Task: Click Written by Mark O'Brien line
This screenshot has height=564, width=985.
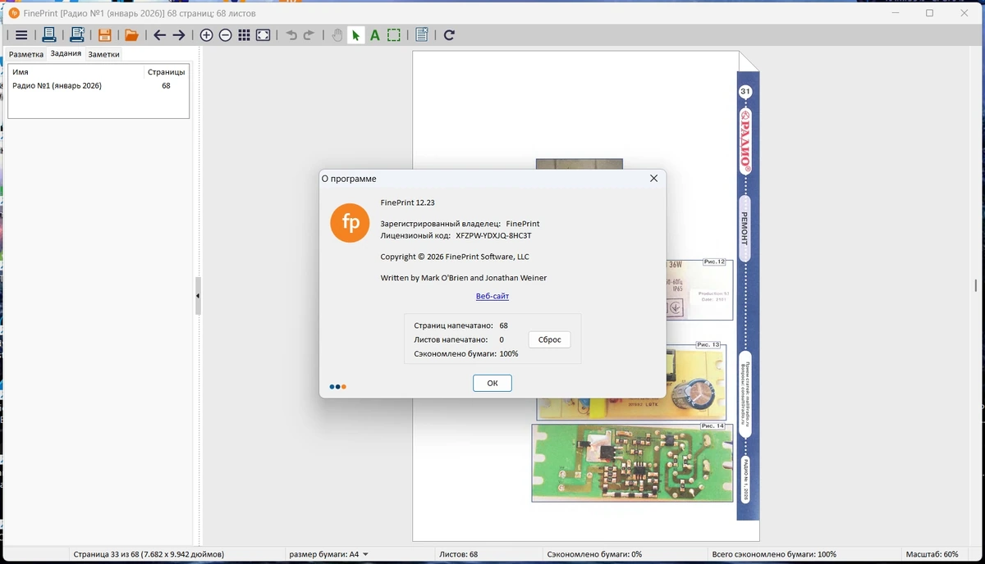Action: [x=464, y=278]
